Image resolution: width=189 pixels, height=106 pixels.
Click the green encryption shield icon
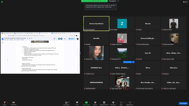[x=2, y=2]
